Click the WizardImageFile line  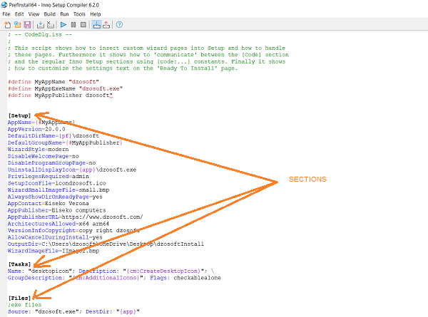click(x=53, y=251)
